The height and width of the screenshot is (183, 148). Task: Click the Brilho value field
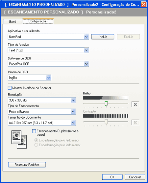(x=136, y=104)
